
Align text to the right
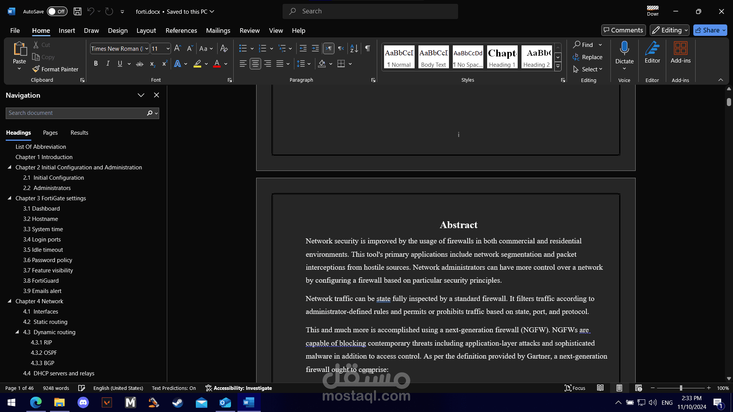[x=268, y=64]
